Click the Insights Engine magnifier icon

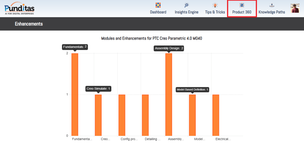[186, 5]
